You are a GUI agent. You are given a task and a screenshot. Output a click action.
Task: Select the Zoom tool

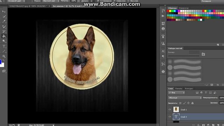tap(4, 56)
